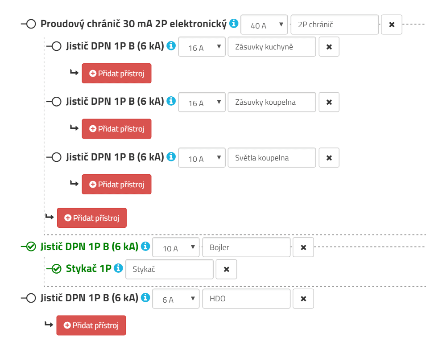426x345 pixels.
Task: Edit the Bojler name field
Action: point(246,247)
